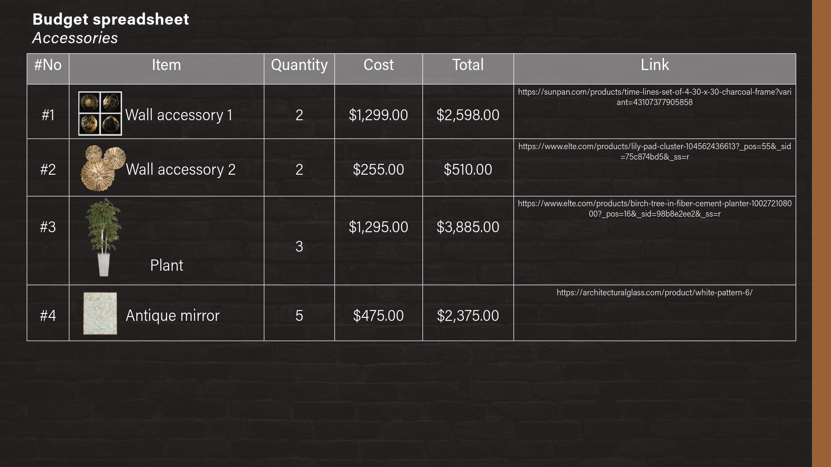Select the Antique mirror label text

[172, 316]
